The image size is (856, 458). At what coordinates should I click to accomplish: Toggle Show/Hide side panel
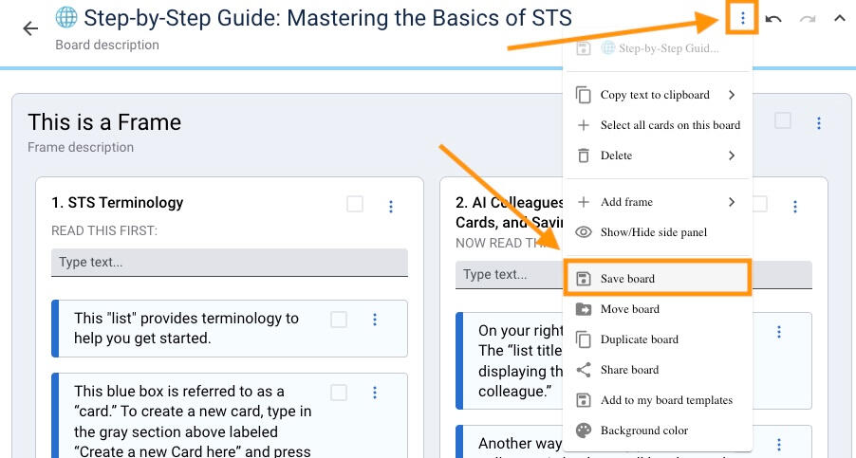(x=653, y=232)
